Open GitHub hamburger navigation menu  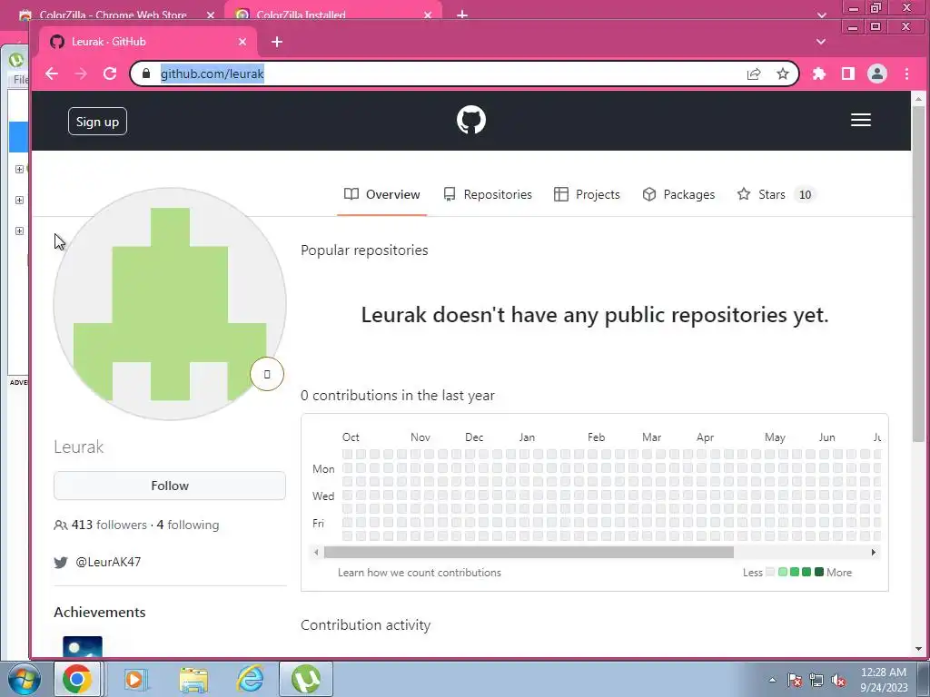[861, 120]
